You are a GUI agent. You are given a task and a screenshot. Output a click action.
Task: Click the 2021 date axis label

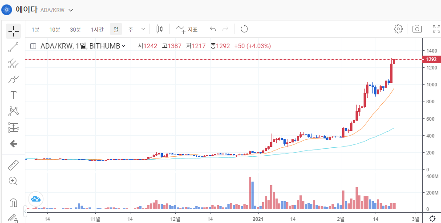(258, 219)
